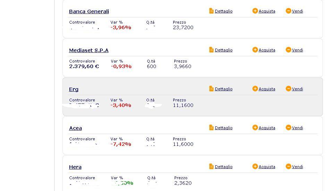This screenshot has height=191, width=333.
Task: Click the Dettaglio document icon for Banca Generali
Action: click(211, 11)
